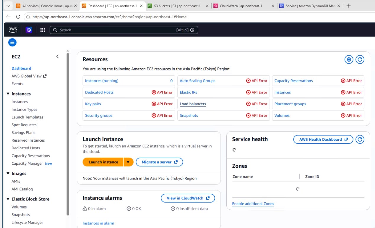Screen dimensions: 375x228
Task: Click the site information icon in address bar
Action: [27, 17]
